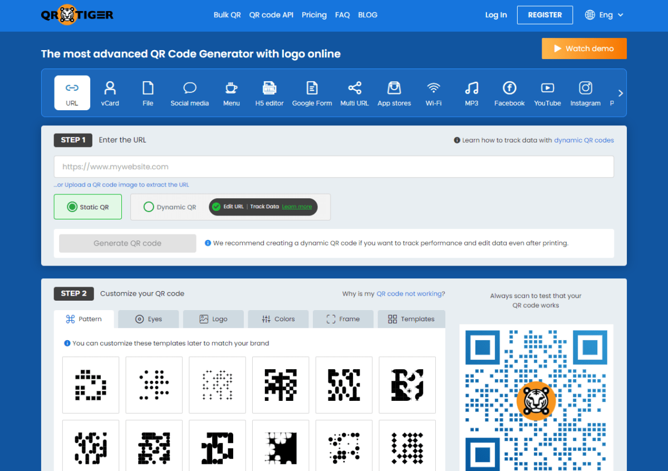Open the Facebook QR code generator
The height and width of the screenshot is (471, 668).
pos(509,92)
